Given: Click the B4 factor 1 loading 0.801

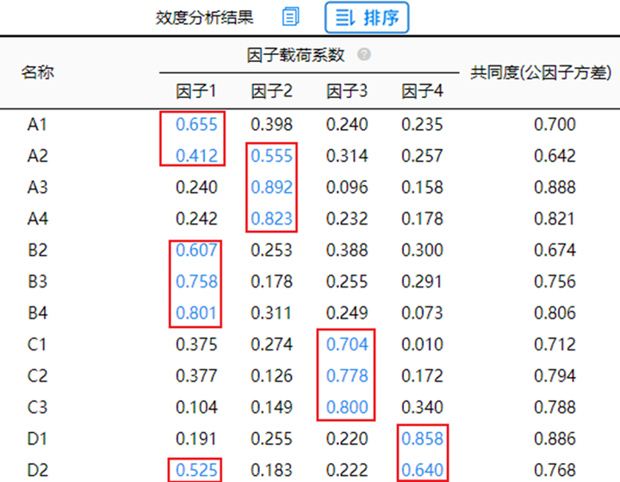Looking at the screenshot, I should [x=196, y=313].
